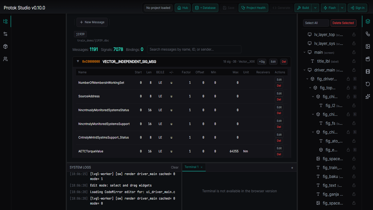Viewport: 373px width, 210px height.
Task: Switch to the Terminal 1 tab
Action: click(191, 167)
